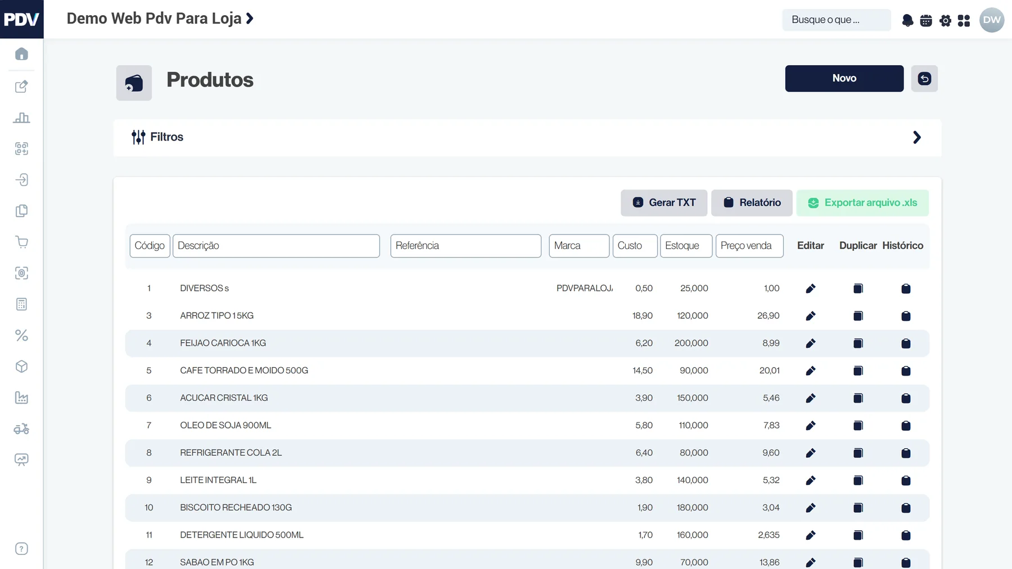Expand Demo Web Pdv Para Loja chevron
Screen dimensions: 1012x569
[x=250, y=19]
